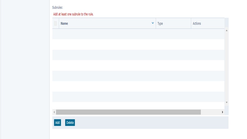This screenshot has width=247, height=139.
Task: Click the horizontal scrollbar right arrow
Action: click(222, 112)
